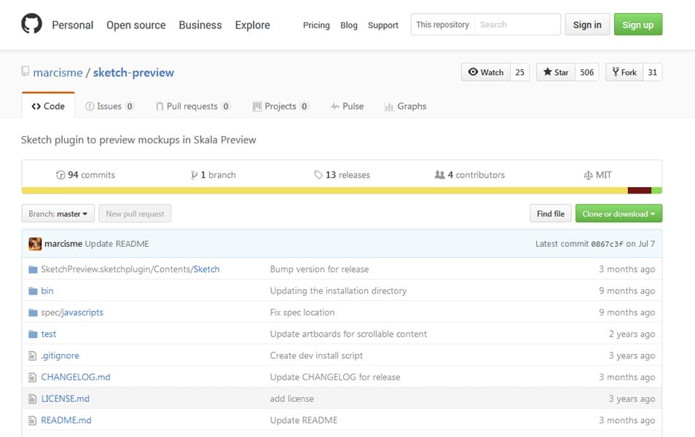The width and height of the screenshot is (695, 437).
Task: Switch to the Issues tab
Action: point(109,106)
